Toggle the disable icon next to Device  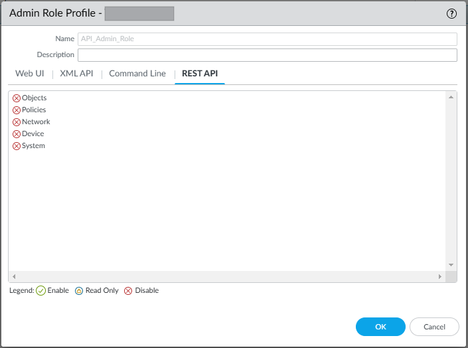click(x=17, y=134)
